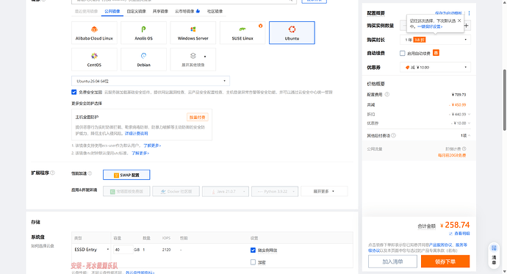Click the image search field at the top
Screen dimensions: 507x274
pyautogui.click(x=184, y=1)
